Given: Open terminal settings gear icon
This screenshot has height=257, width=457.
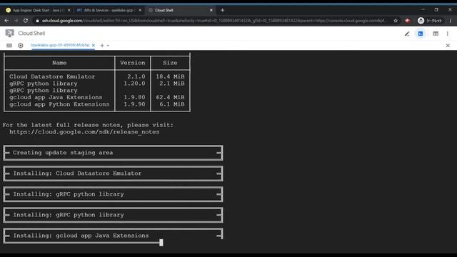Looking at the screenshot, I should tap(21, 46).
